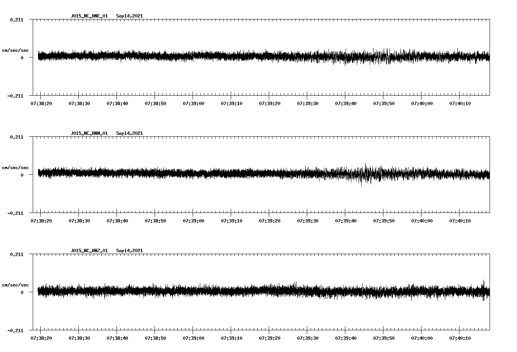The height and width of the screenshot is (352, 517).
Task: Select the Sep14,2021 date above the HNN plot
Action: click(x=129, y=133)
